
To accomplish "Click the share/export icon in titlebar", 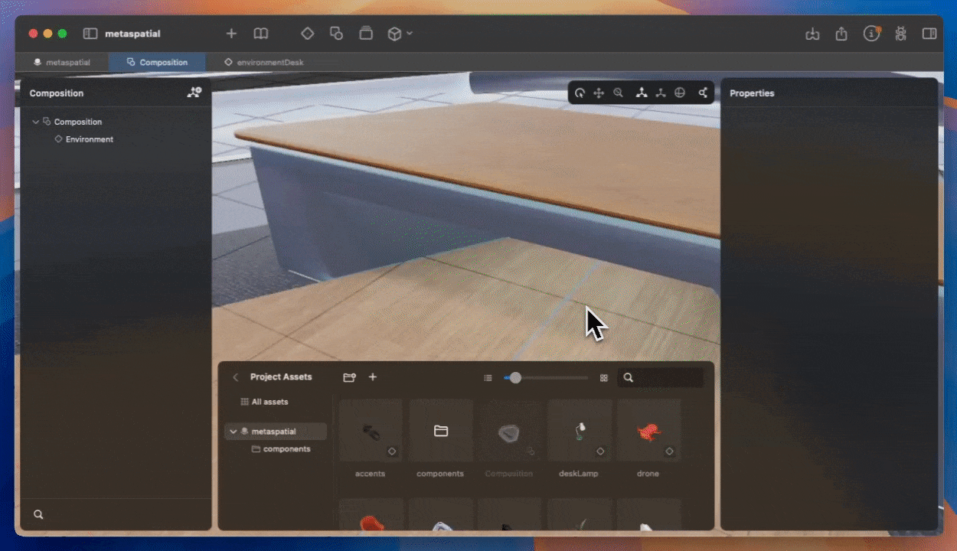I will (x=841, y=34).
